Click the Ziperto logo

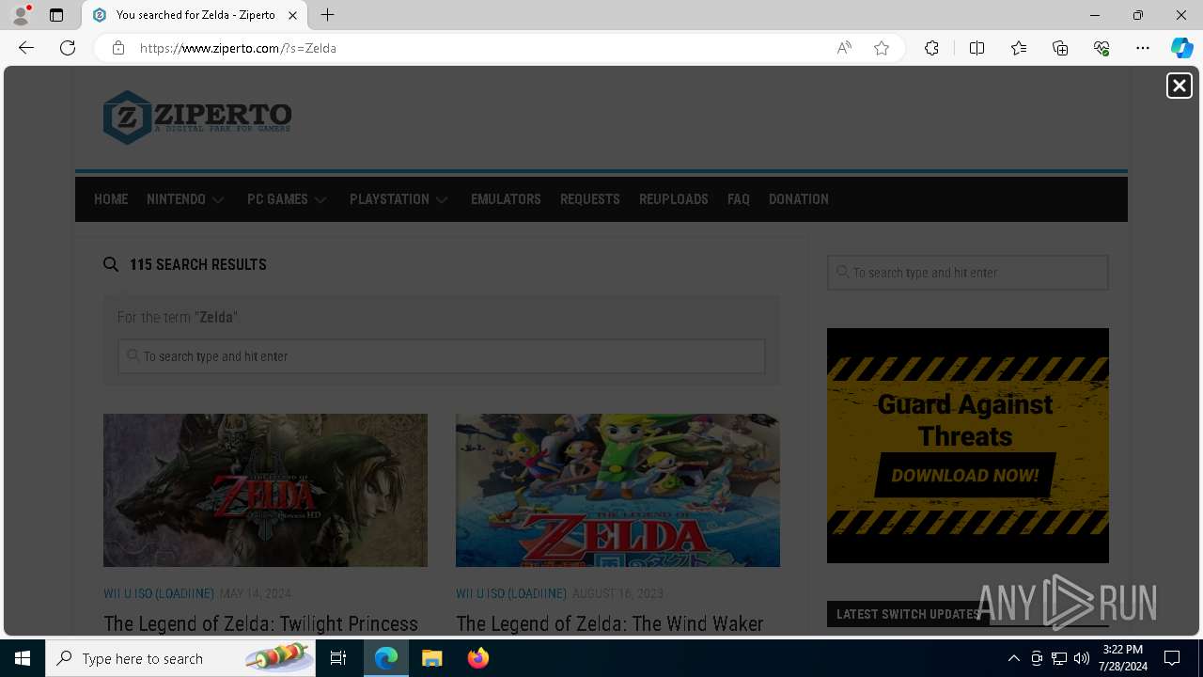coord(197,118)
